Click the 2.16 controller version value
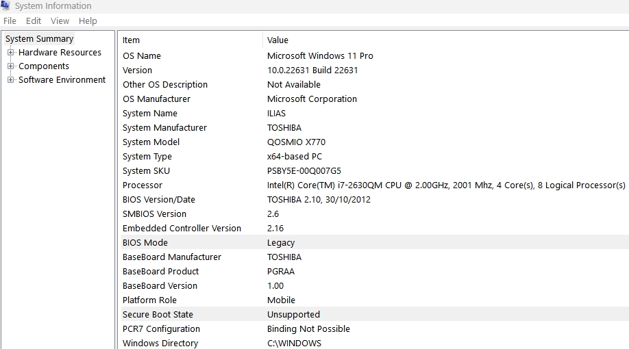The height and width of the screenshot is (349, 629). pyautogui.click(x=275, y=229)
